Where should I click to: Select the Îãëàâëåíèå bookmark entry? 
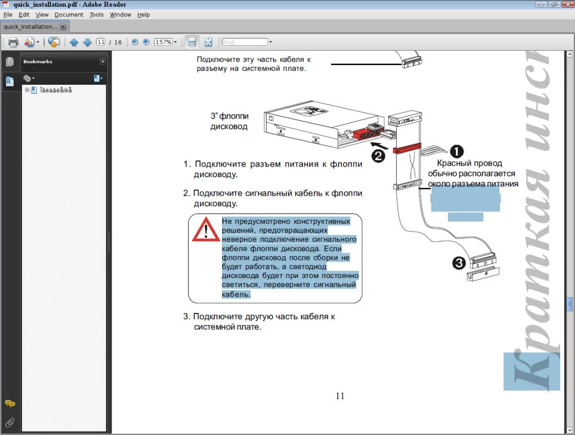pyautogui.click(x=56, y=90)
